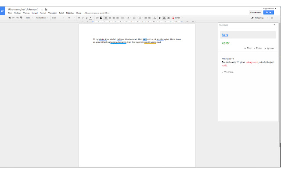Open the text color picker

(90, 18)
